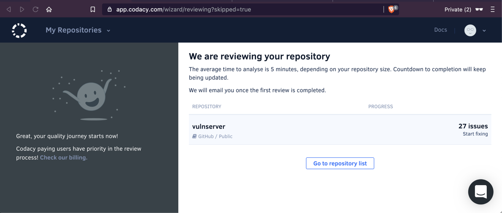Click the PROGRESS column header

point(381,106)
